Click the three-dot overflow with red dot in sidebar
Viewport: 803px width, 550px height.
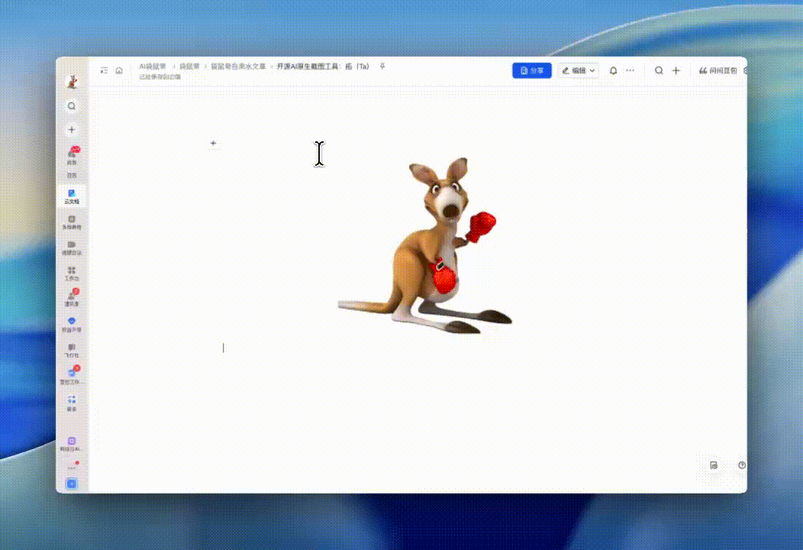73,467
